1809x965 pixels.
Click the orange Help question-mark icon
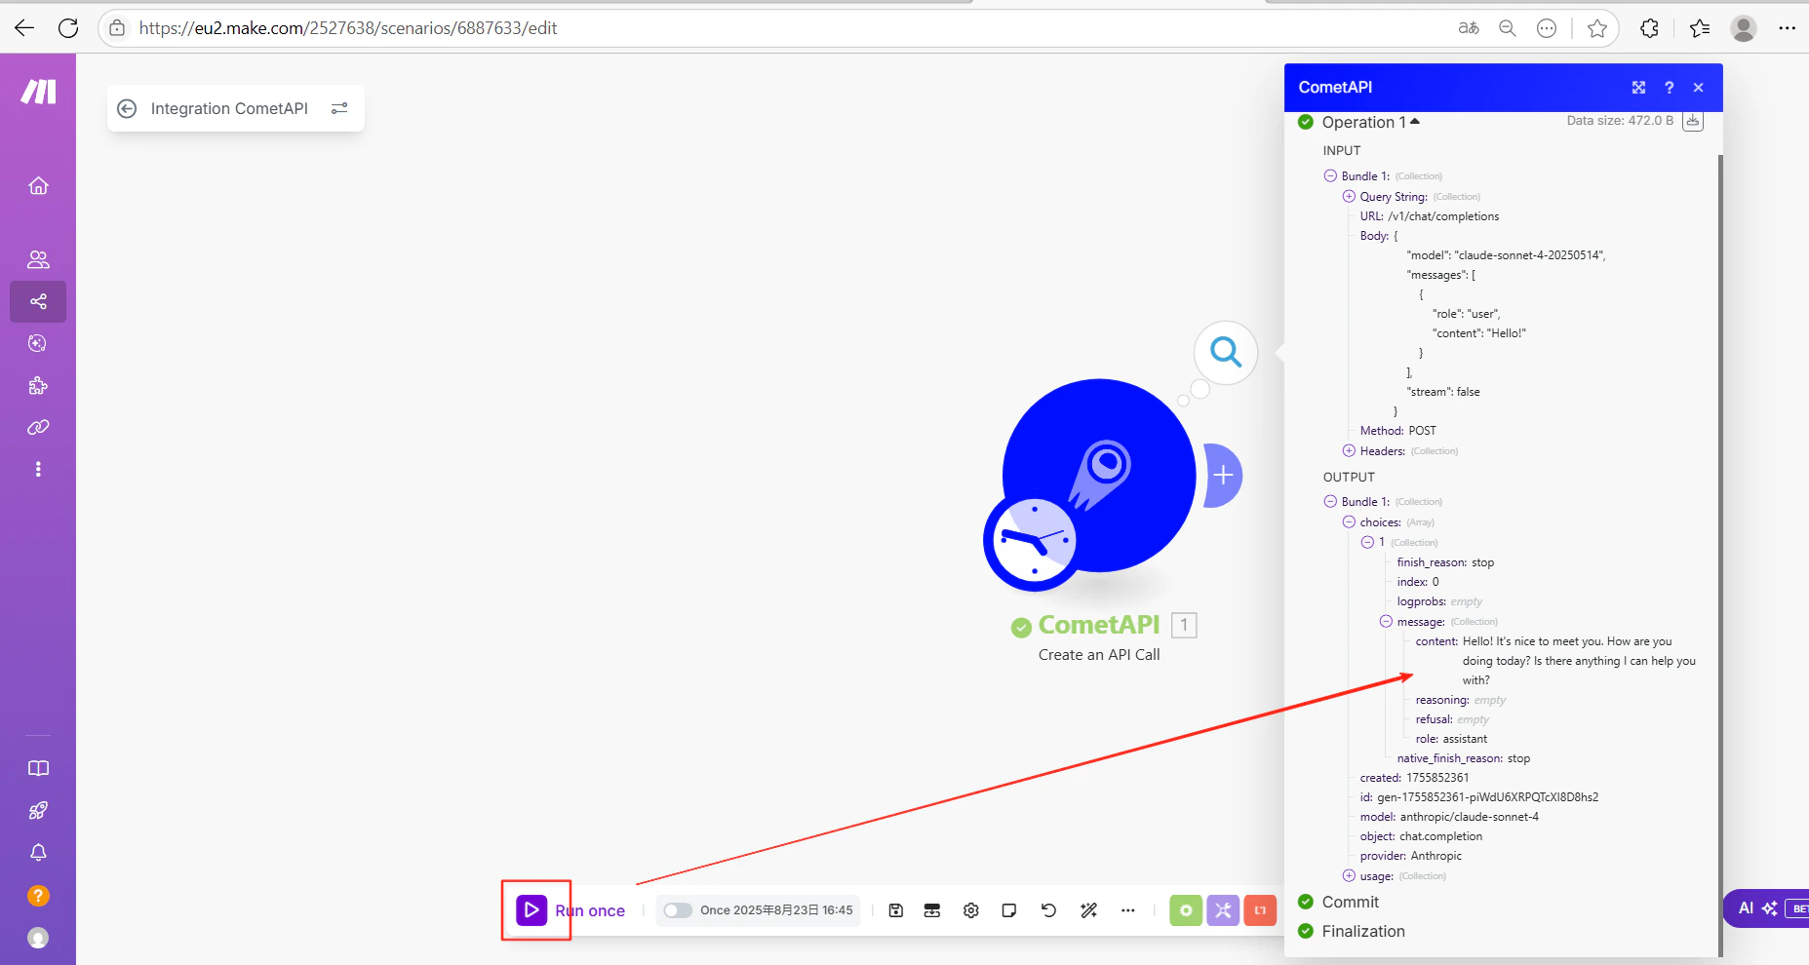[38, 895]
